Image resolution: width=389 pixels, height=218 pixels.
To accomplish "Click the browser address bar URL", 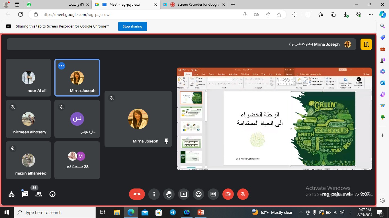I will coord(76,14).
